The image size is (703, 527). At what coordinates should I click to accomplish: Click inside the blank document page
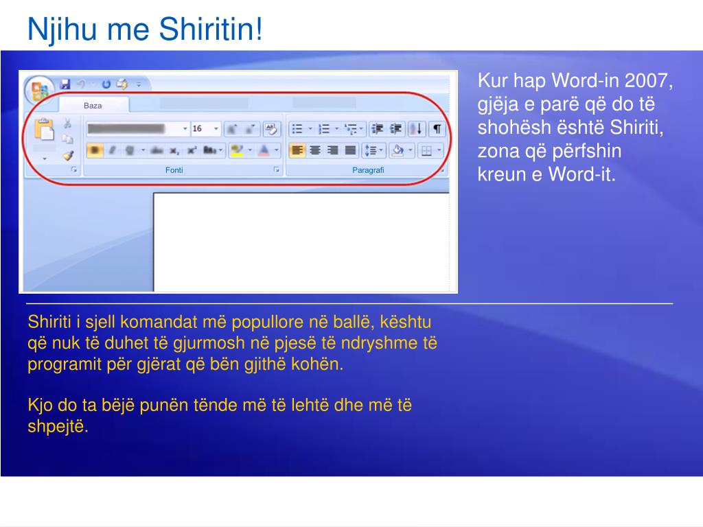tap(301, 242)
